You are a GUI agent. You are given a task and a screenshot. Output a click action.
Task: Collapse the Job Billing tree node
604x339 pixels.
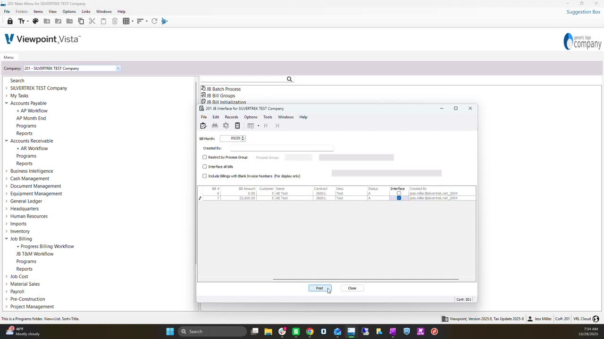click(x=7, y=239)
